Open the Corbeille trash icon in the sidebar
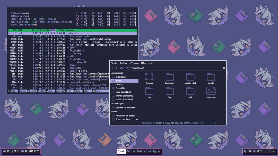 (114, 88)
